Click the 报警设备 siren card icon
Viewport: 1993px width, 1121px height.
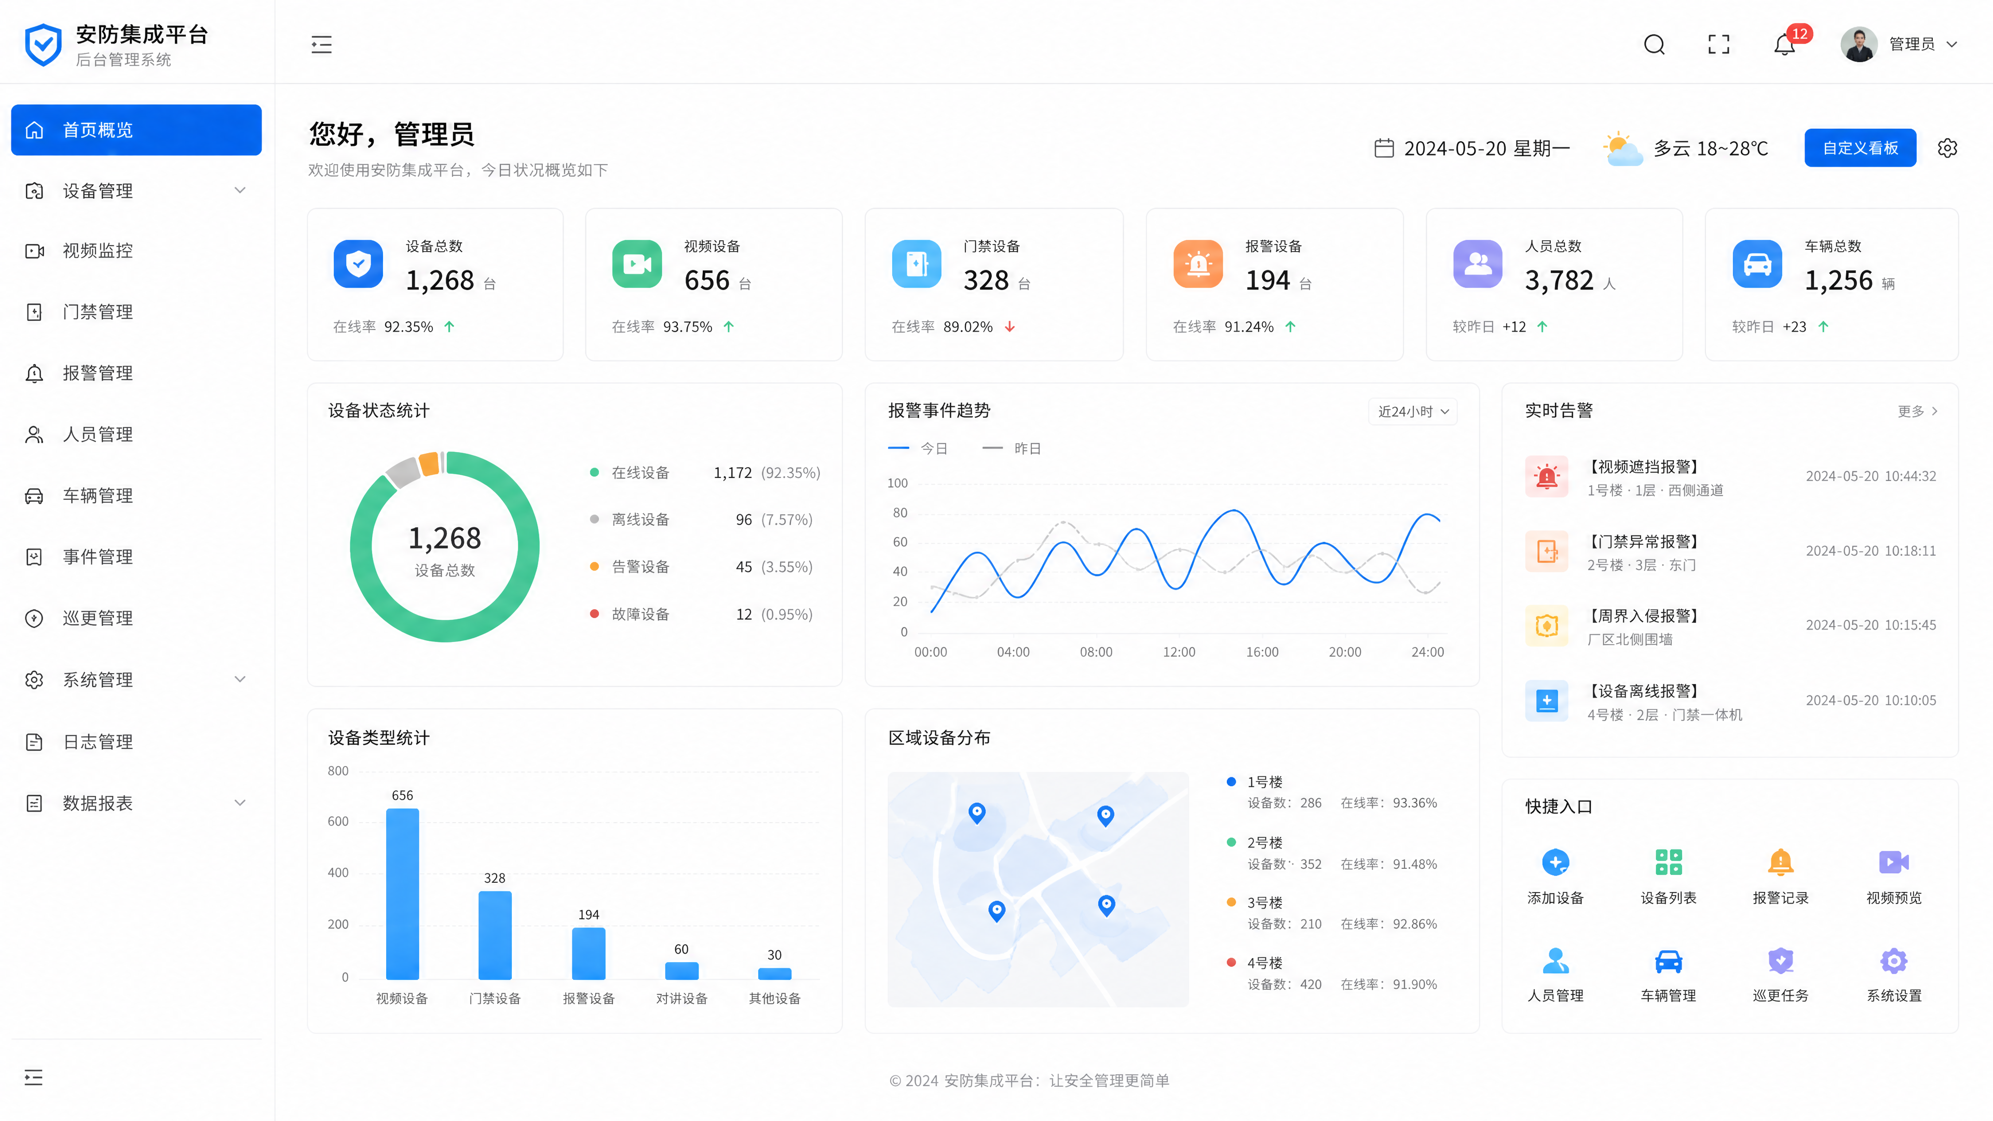1198,264
